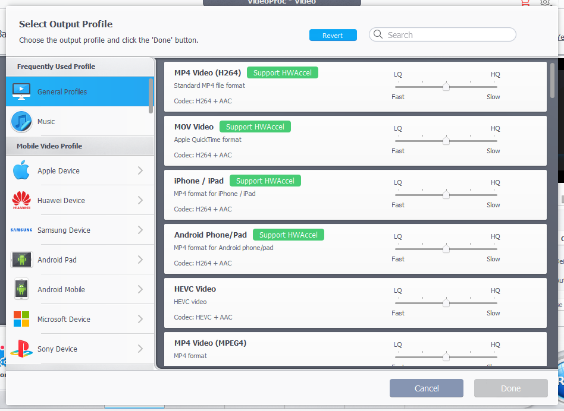Click Support HWAccel badge for MOV Video
The image size is (564, 411).
pos(255,127)
